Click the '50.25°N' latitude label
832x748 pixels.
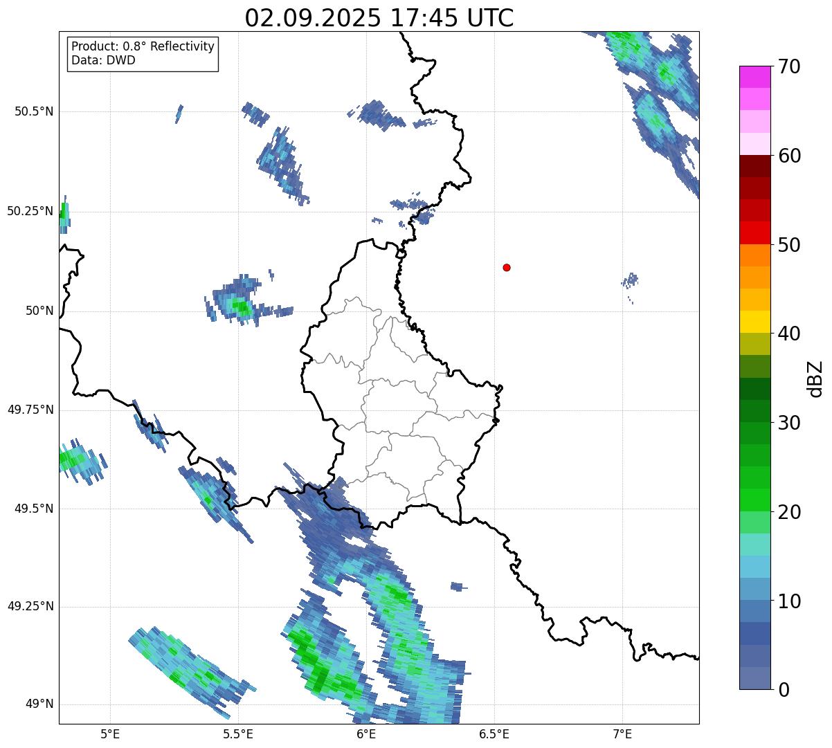point(30,211)
